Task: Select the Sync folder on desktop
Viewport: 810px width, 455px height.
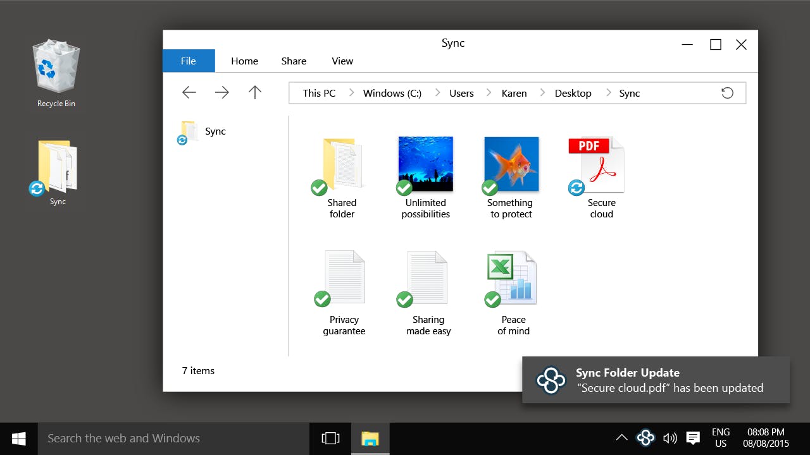Action: [x=57, y=168]
